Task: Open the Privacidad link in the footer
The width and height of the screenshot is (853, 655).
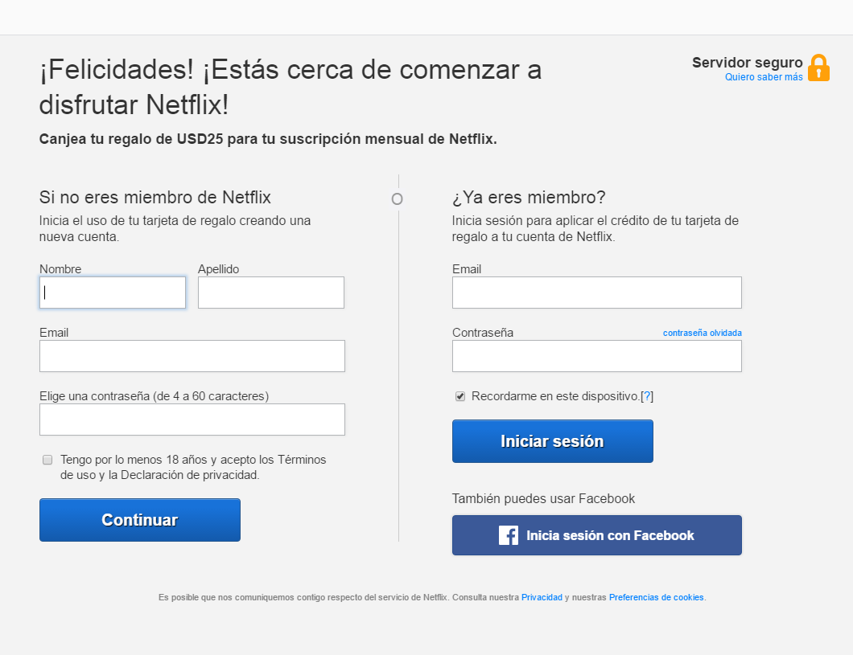Action: (x=542, y=597)
